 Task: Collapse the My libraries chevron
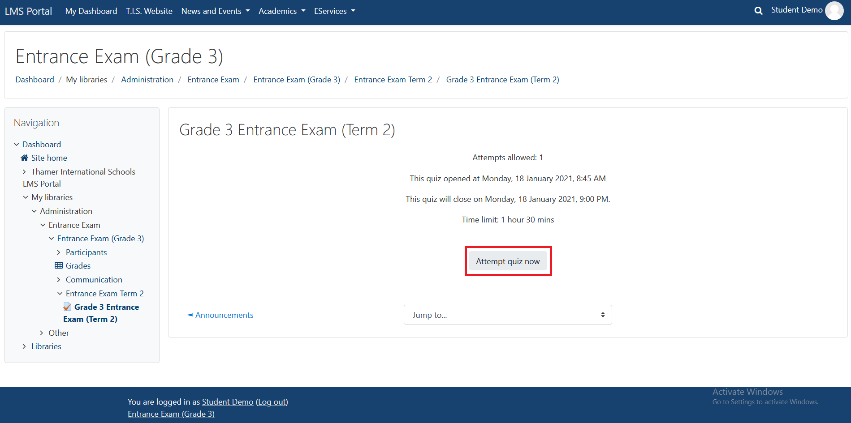26,197
